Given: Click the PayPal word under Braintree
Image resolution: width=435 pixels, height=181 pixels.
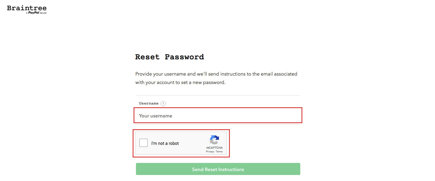Looking at the screenshot, I should coord(34,13).
